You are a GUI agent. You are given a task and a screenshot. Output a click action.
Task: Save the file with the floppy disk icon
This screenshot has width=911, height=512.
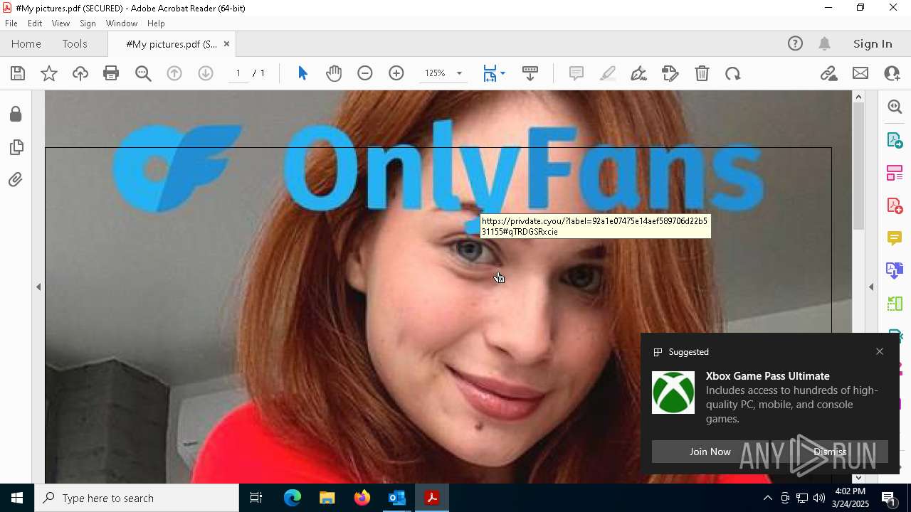pos(18,73)
